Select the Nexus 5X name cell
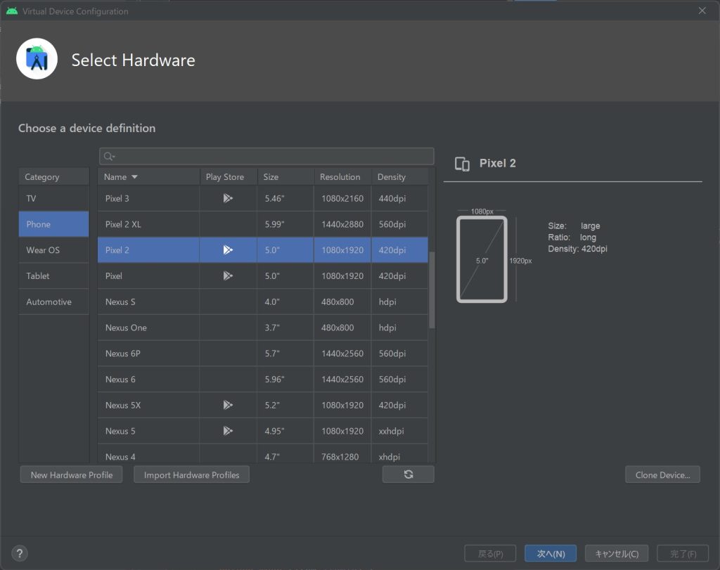 [x=148, y=405]
